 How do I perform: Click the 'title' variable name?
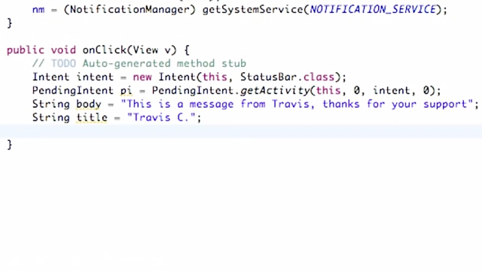tap(92, 118)
